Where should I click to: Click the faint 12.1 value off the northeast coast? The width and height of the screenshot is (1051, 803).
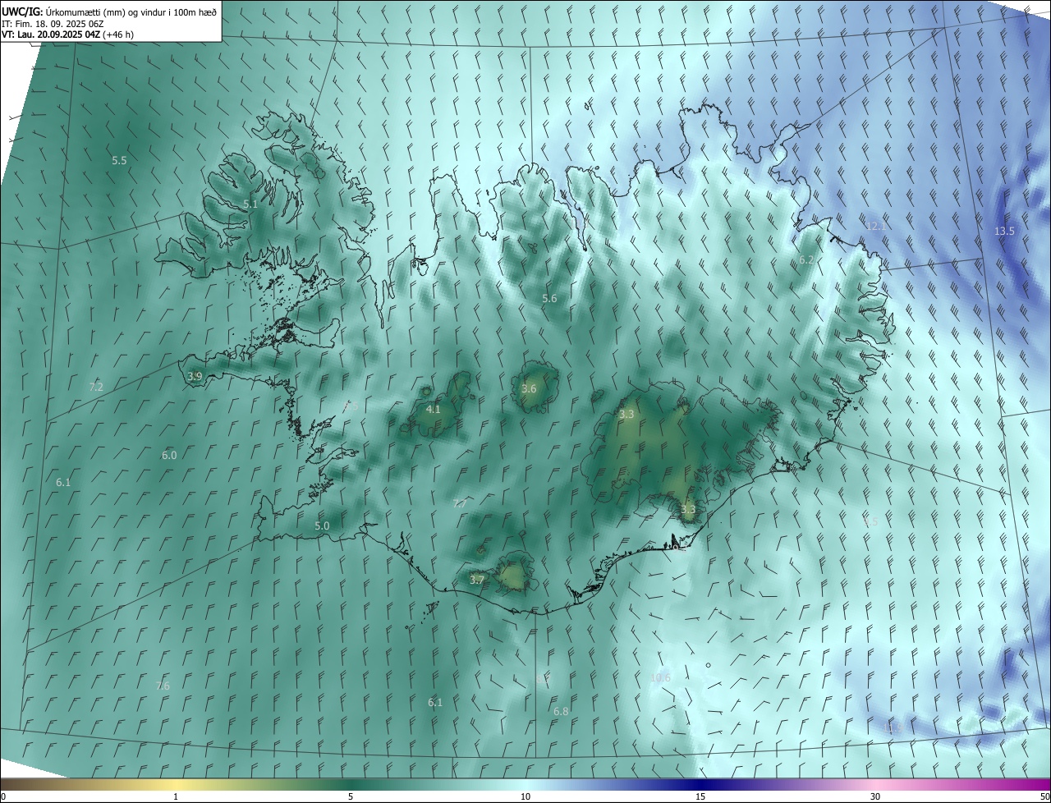874,225
